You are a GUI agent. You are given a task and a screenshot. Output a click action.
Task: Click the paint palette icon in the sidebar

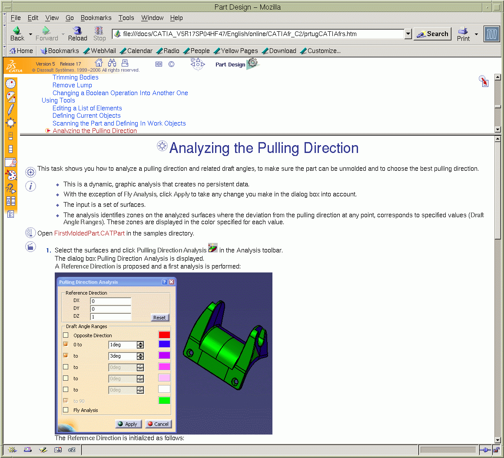[10, 175]
